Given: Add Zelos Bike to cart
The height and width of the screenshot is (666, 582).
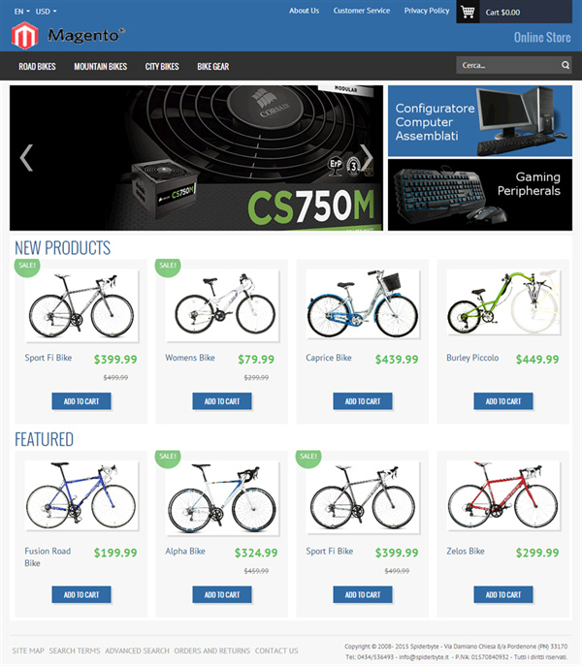Looking at the screenshot, I should 503,594.
